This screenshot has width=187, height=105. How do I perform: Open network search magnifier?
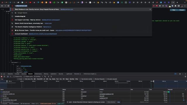coord(11,76)
